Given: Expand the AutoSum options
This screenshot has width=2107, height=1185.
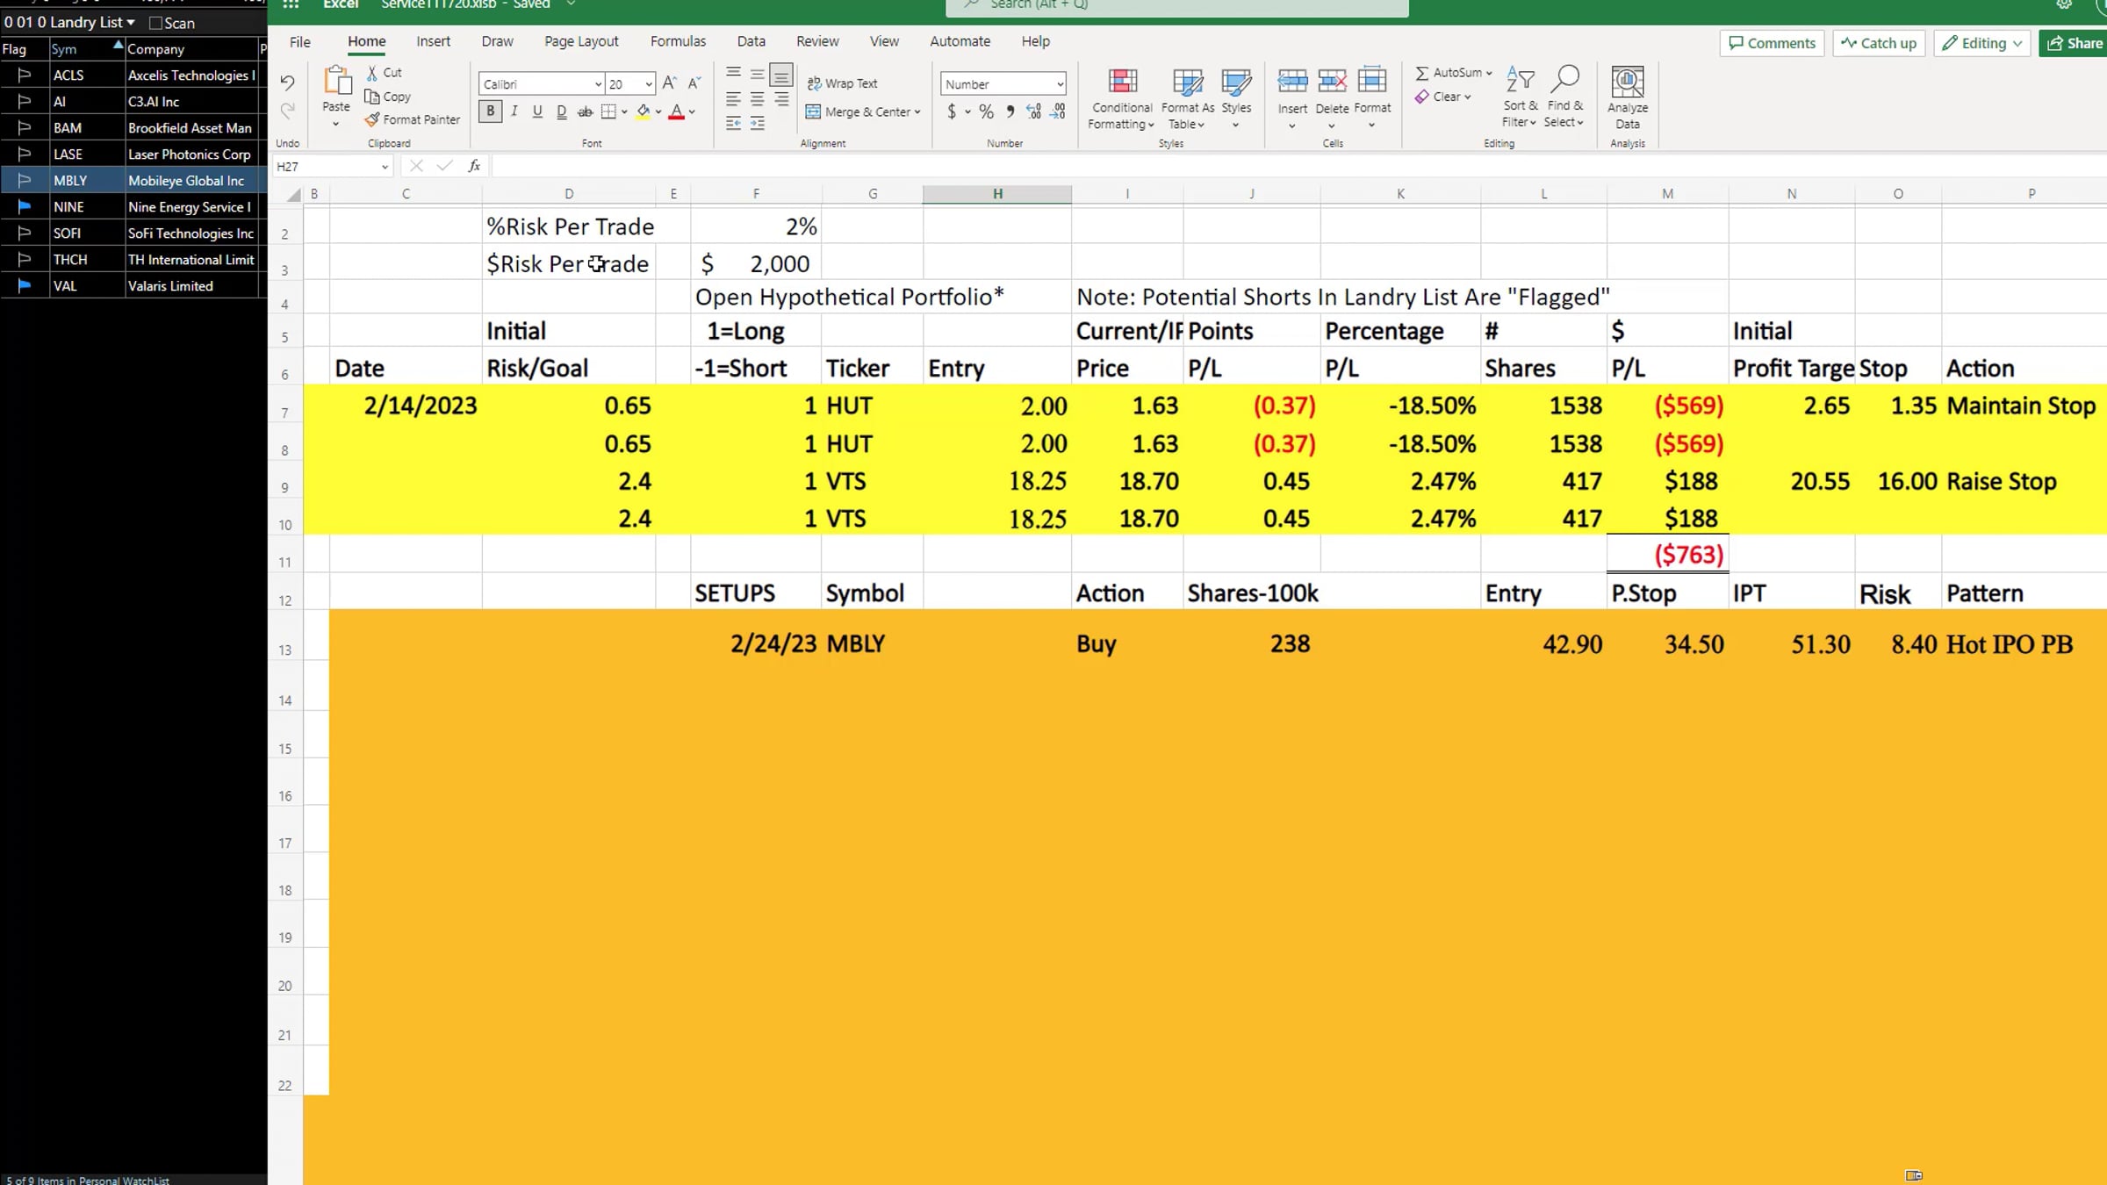Looking at the screenshot, I should 1489,73.
